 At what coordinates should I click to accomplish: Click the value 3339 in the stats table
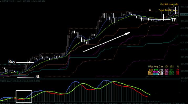pos(155,74)
